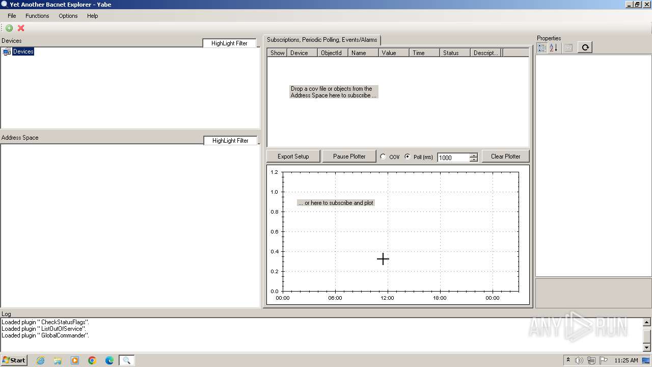Click the Log scrollbar thumb
The image size is (652, 367).
pos(647,335)
